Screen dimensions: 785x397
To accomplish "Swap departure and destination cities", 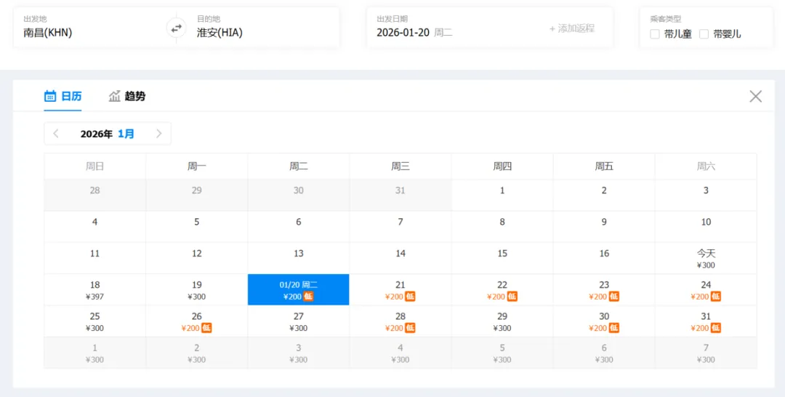I will (x=177, y=28).
